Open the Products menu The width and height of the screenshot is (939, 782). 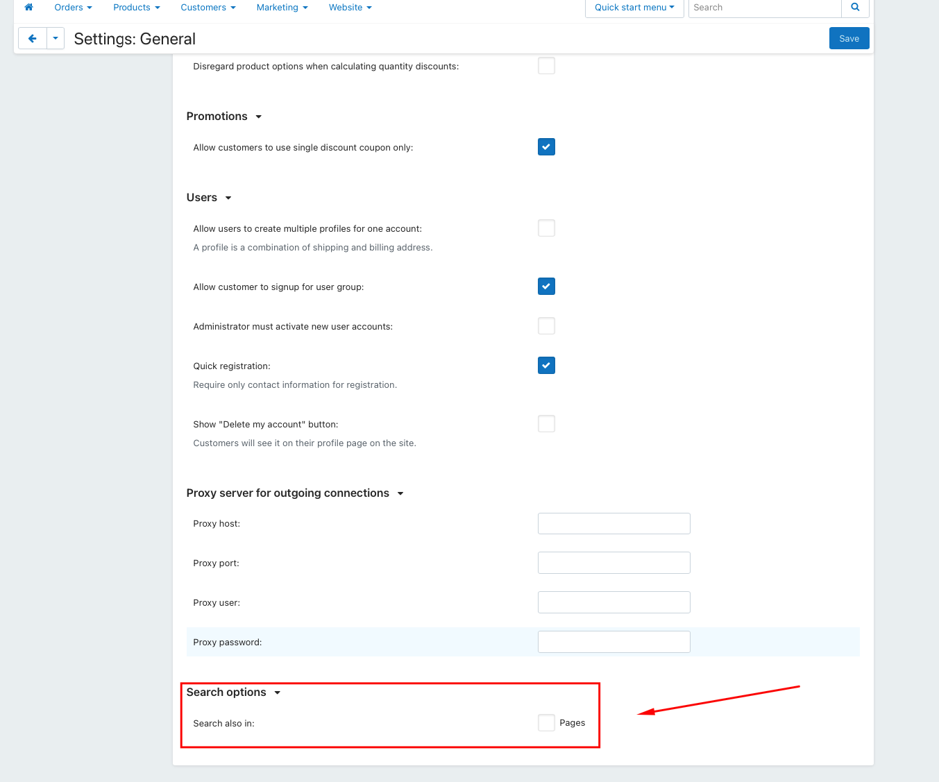click(136, 8)
